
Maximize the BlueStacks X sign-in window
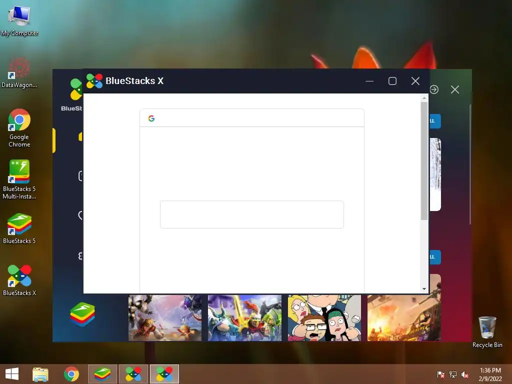tap(392, 81)
